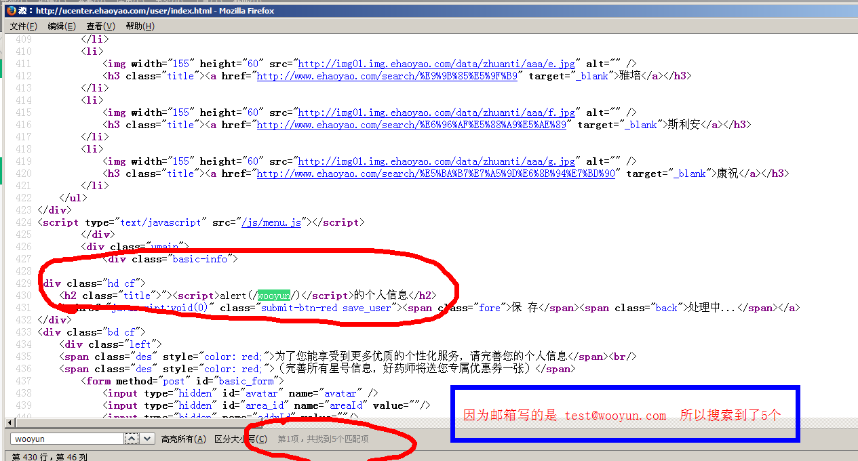The height and width of the screenshot is (461, 858).
Task: Open the 查看(V) menu
Action: coord(100,26)
